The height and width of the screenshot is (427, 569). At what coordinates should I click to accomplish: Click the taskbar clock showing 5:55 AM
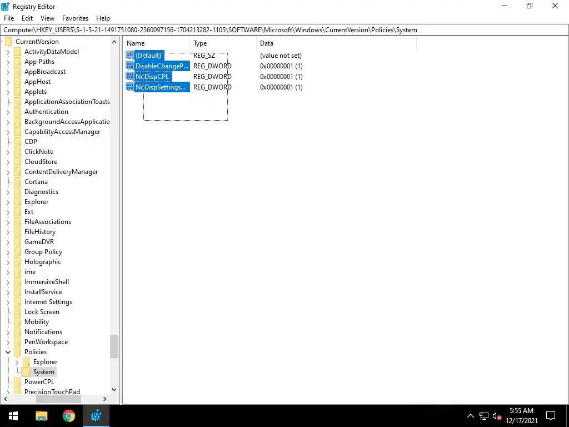[521, 416]
